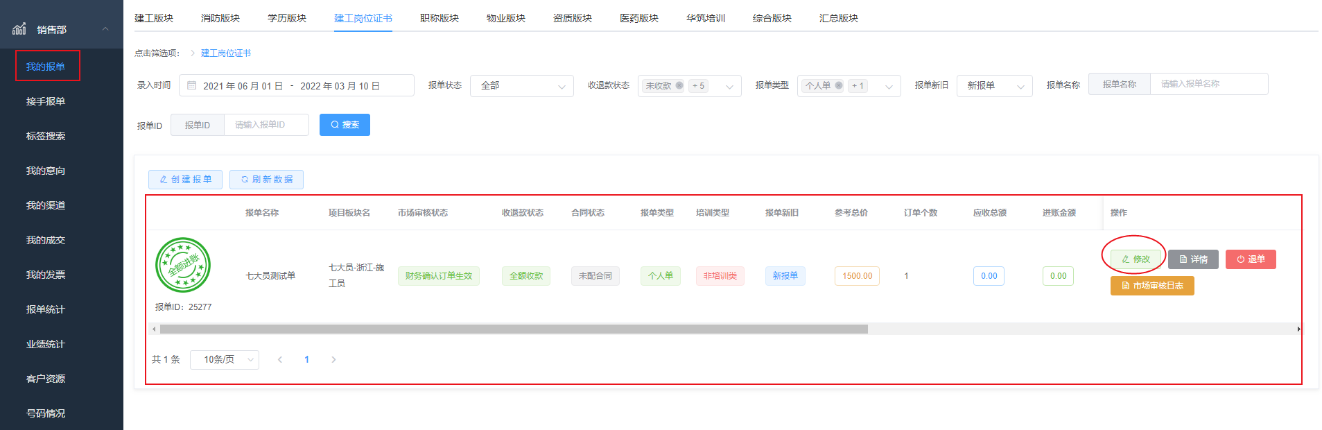1322x430 pixels.
Task: Collapse the 销售部 sidebar menu
Action: 105,29
